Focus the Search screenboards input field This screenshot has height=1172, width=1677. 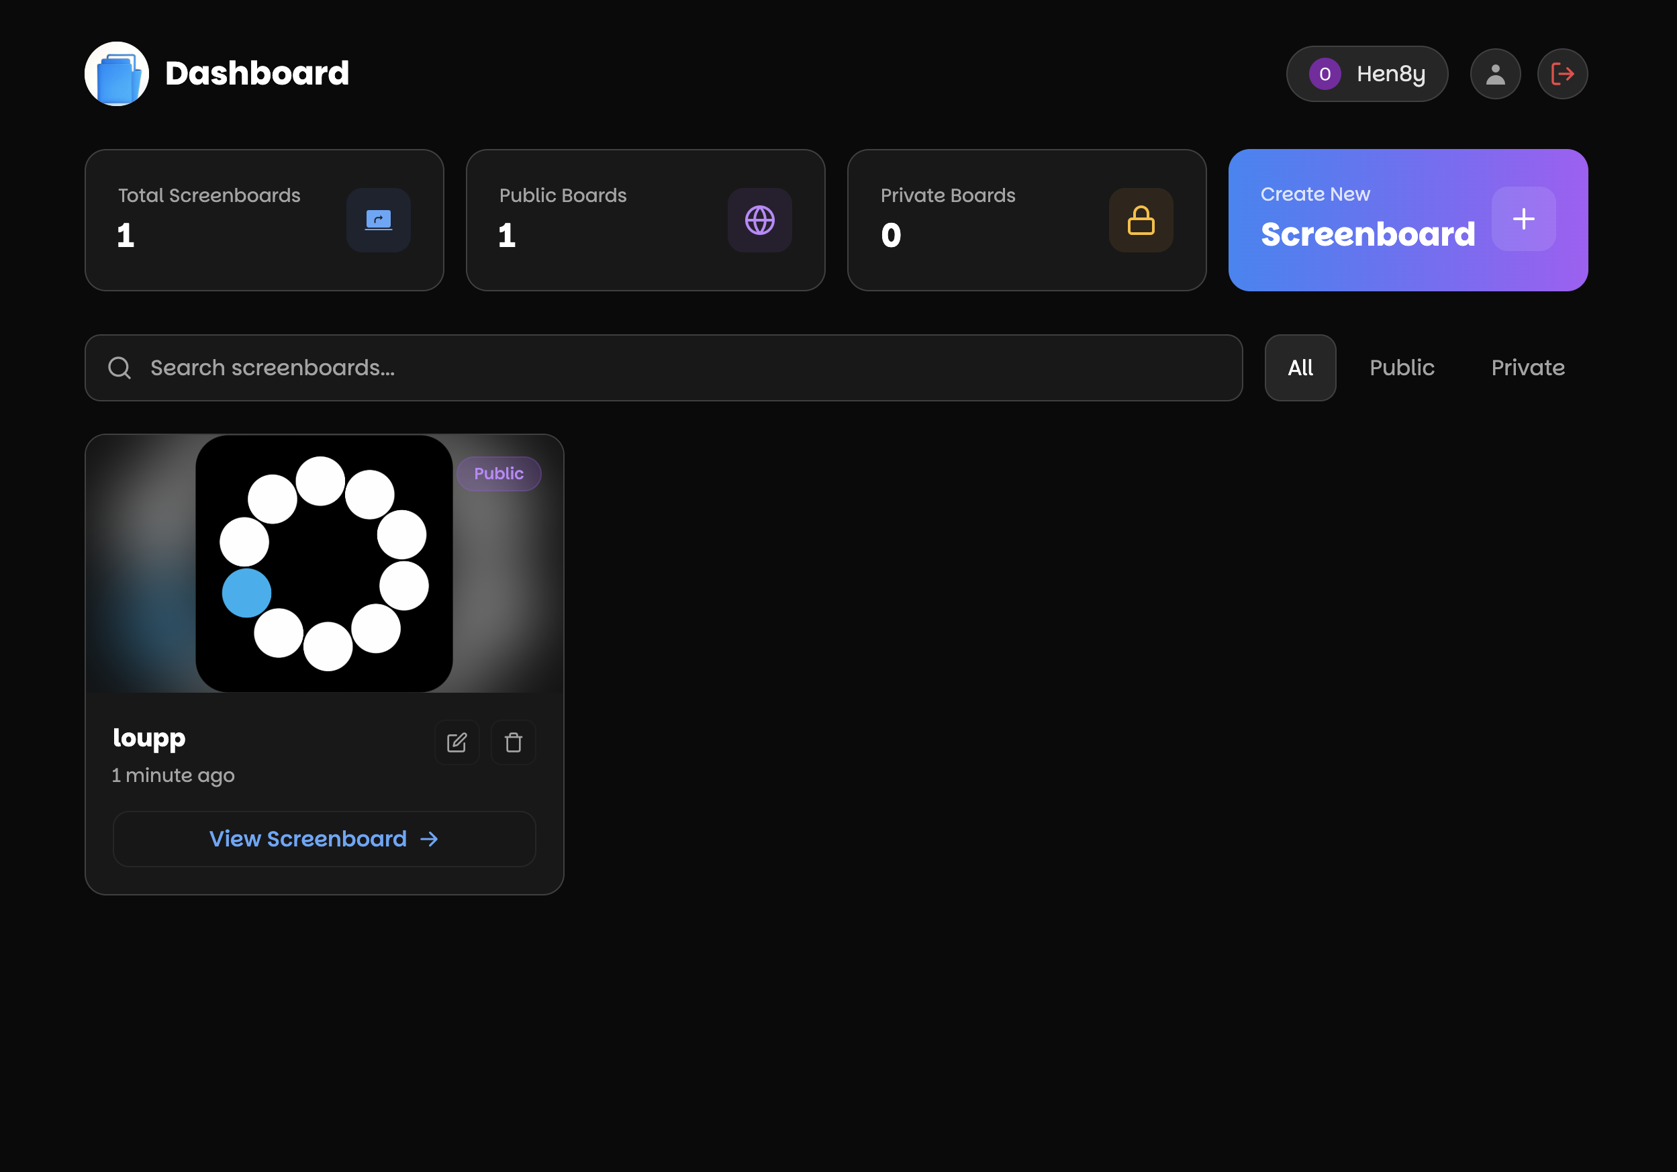click(x=663, y=367)
